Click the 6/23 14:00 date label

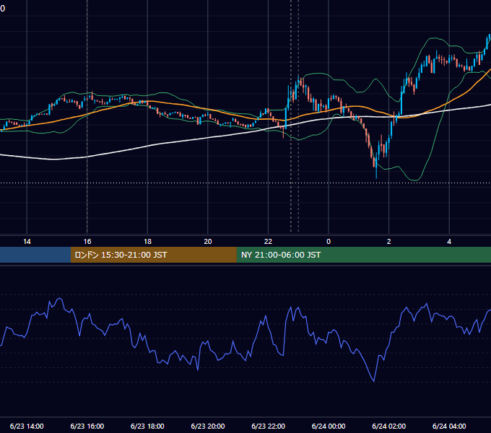[27, 426]
